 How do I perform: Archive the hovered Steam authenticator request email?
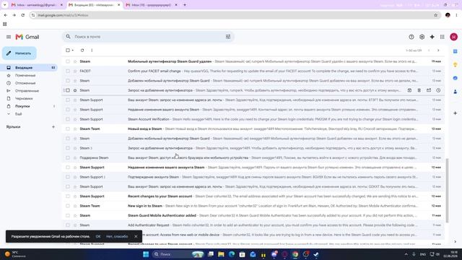[x=409, y=90]
